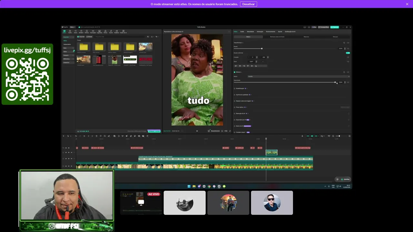Undo the last timeline edit
Viewport: 413px width, 232px height.
(76, 136)
